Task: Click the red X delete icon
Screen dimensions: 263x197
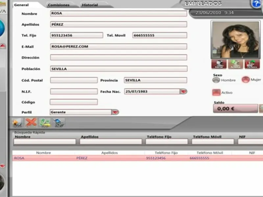Action: click(31, 122)
